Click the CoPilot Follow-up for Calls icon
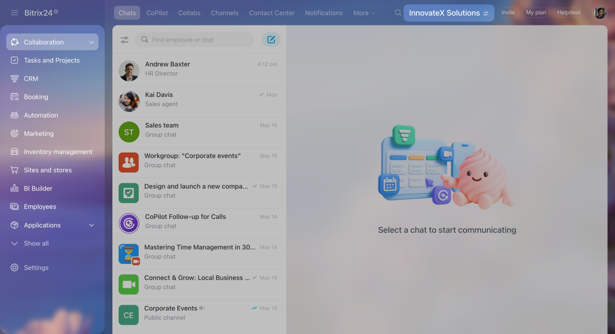This screenshot has width=615, height=334. [x=129, y=223]
